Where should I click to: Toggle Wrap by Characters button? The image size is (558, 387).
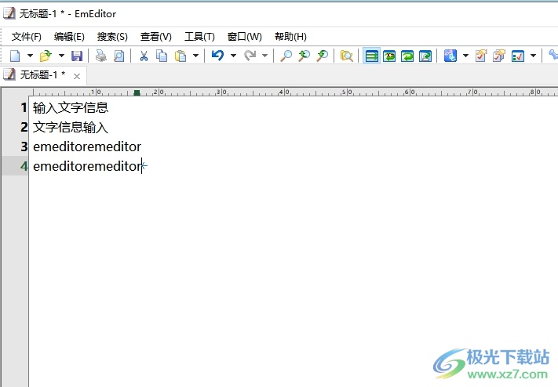coord(389,56)
